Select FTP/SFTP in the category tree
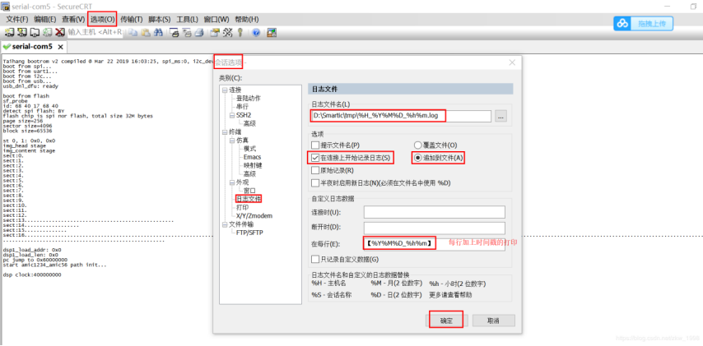The height and width of the screenshot is (346, 703). [250, 233]
